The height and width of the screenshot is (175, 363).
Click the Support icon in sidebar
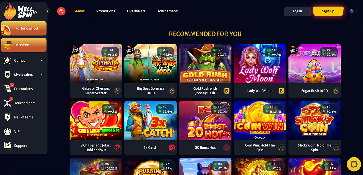pyautogui.click(x=7, y=146)
